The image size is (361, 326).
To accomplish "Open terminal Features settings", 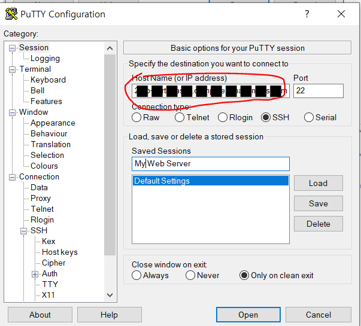I will click(x=46, y=102).
